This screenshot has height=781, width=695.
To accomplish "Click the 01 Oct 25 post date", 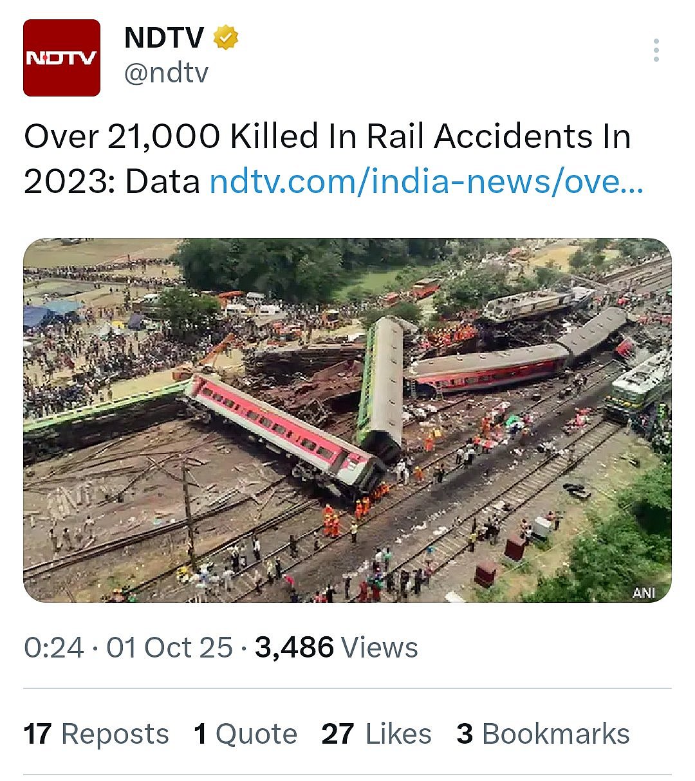I will click(x=169, y=648).
